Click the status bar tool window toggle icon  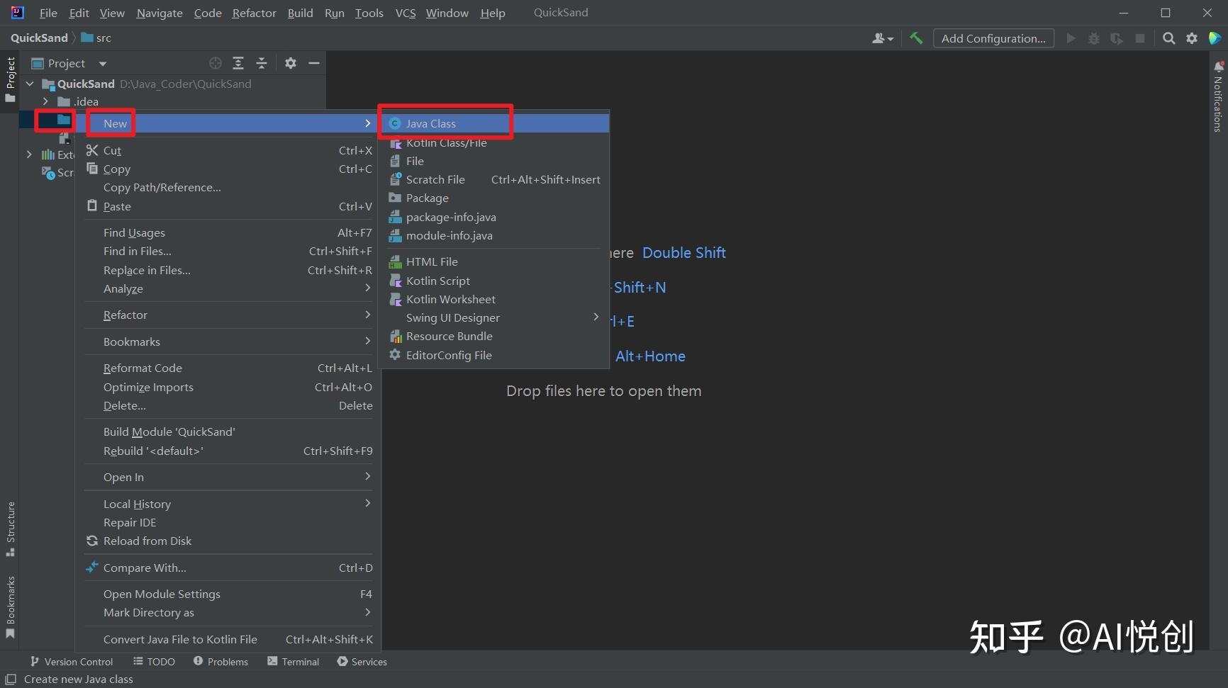click(11, 679)
